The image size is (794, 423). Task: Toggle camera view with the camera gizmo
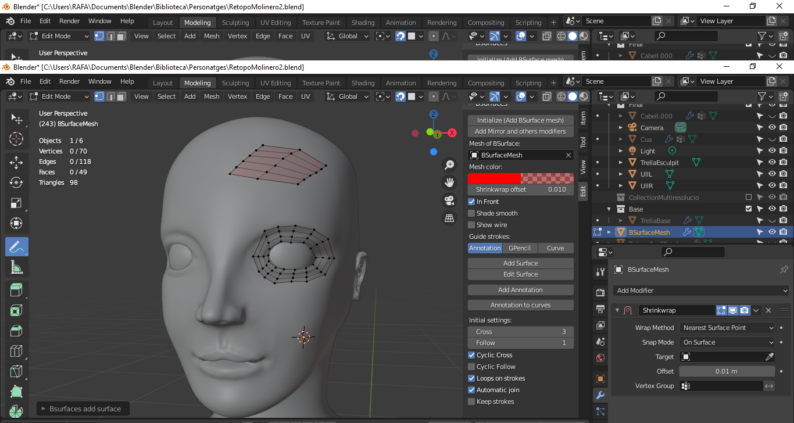449,200
